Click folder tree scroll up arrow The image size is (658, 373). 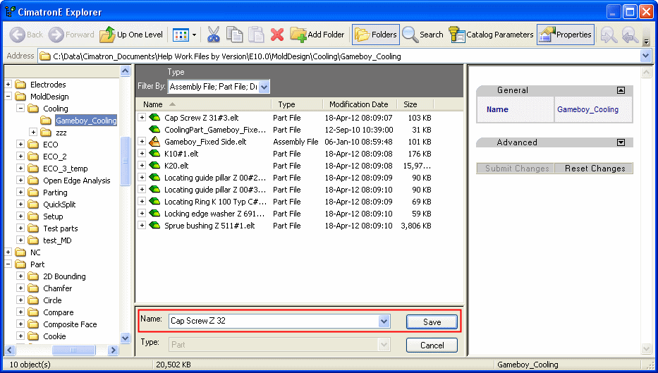125,71
